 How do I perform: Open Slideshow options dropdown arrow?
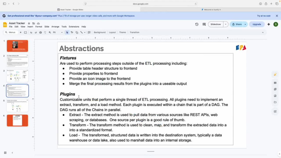point(226,24)
